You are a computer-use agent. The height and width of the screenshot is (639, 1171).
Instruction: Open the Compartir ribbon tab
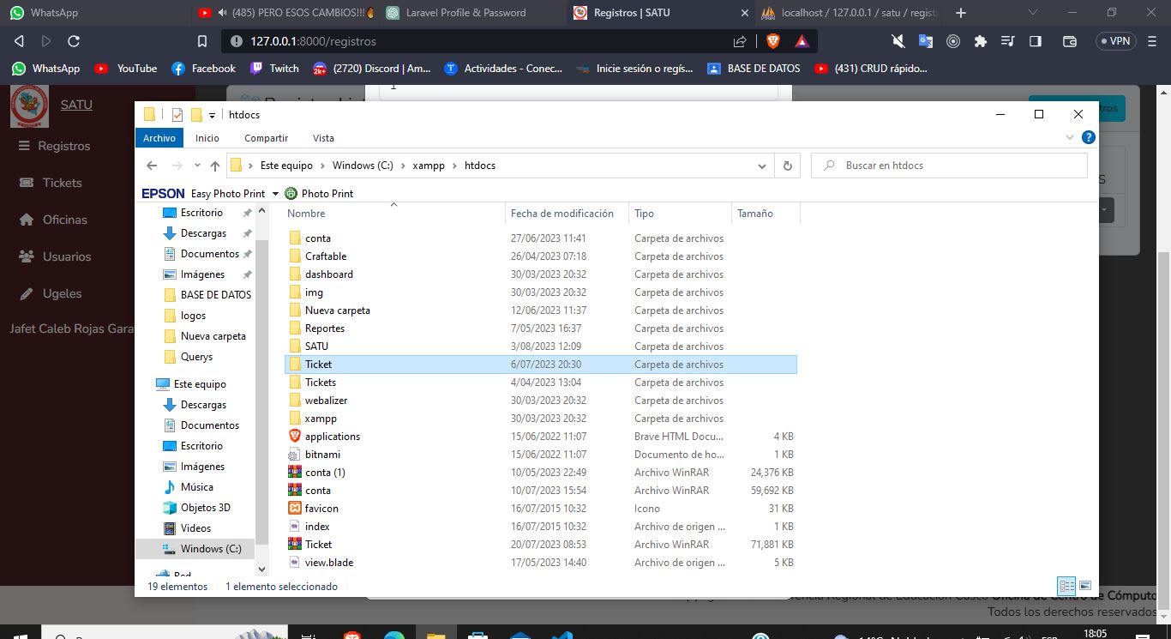266,138
